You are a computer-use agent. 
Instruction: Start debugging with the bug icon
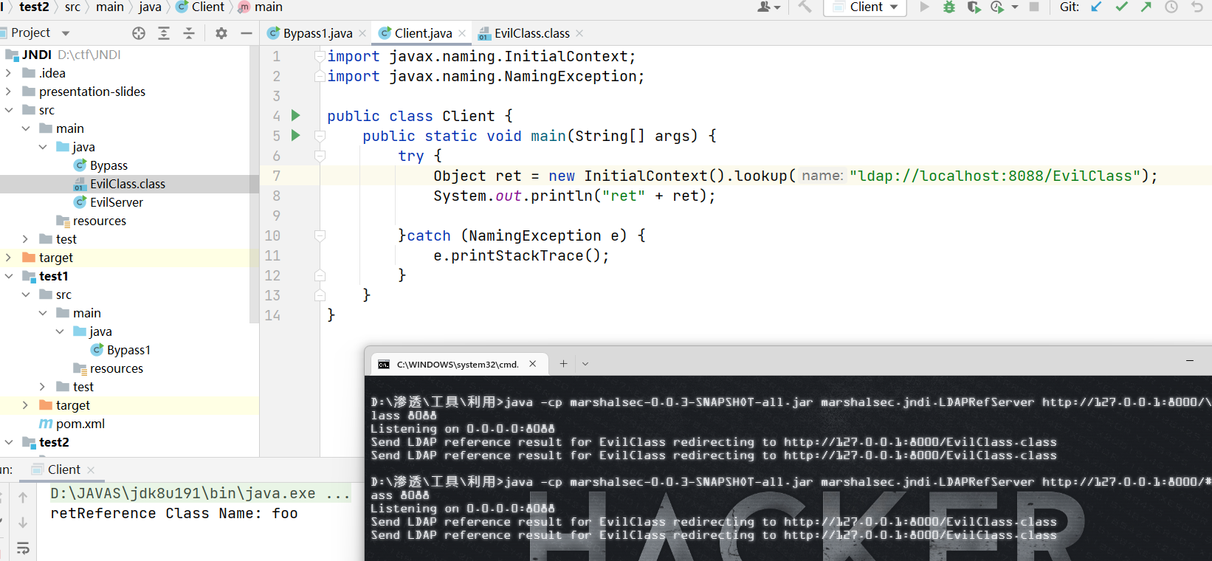coord(949,7)
